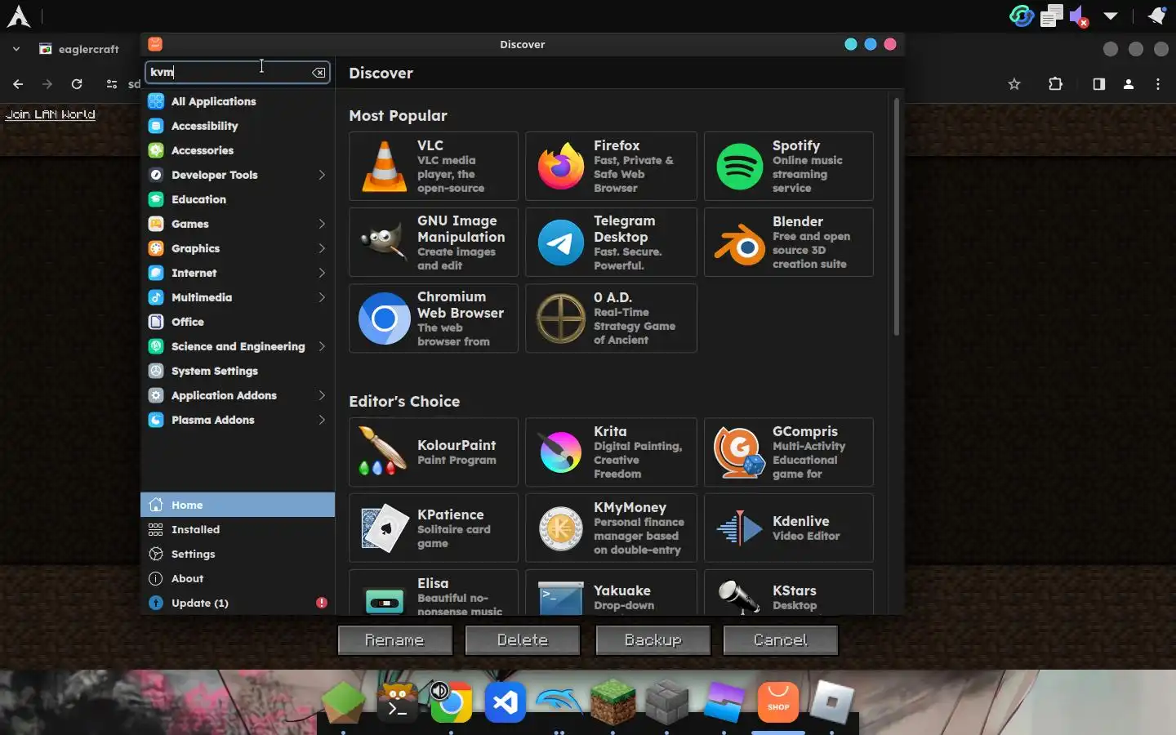Bookmark the page with star icon
The height and width of the screenshot is (735, 1176).
point(1014,83)
